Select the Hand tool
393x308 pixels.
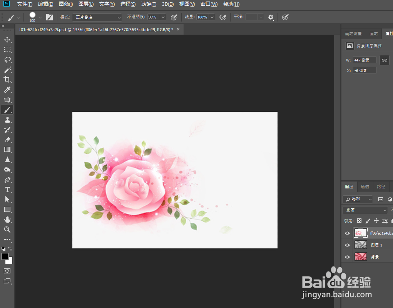7,220
